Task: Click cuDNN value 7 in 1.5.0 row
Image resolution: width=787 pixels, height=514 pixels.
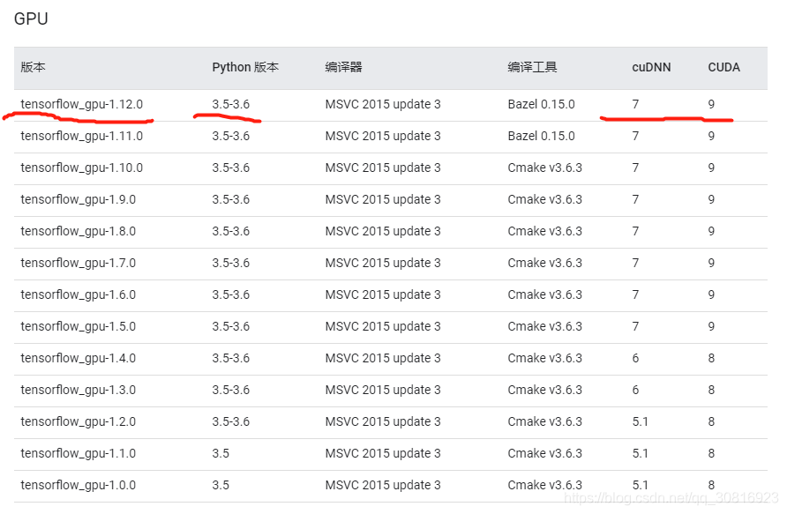Action: click(x=635, y=326)
